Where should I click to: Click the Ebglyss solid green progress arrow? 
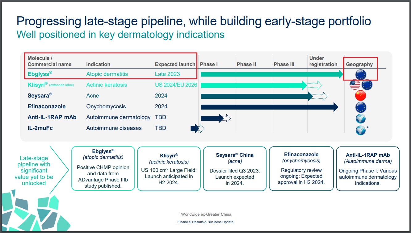tap(272, 74)
